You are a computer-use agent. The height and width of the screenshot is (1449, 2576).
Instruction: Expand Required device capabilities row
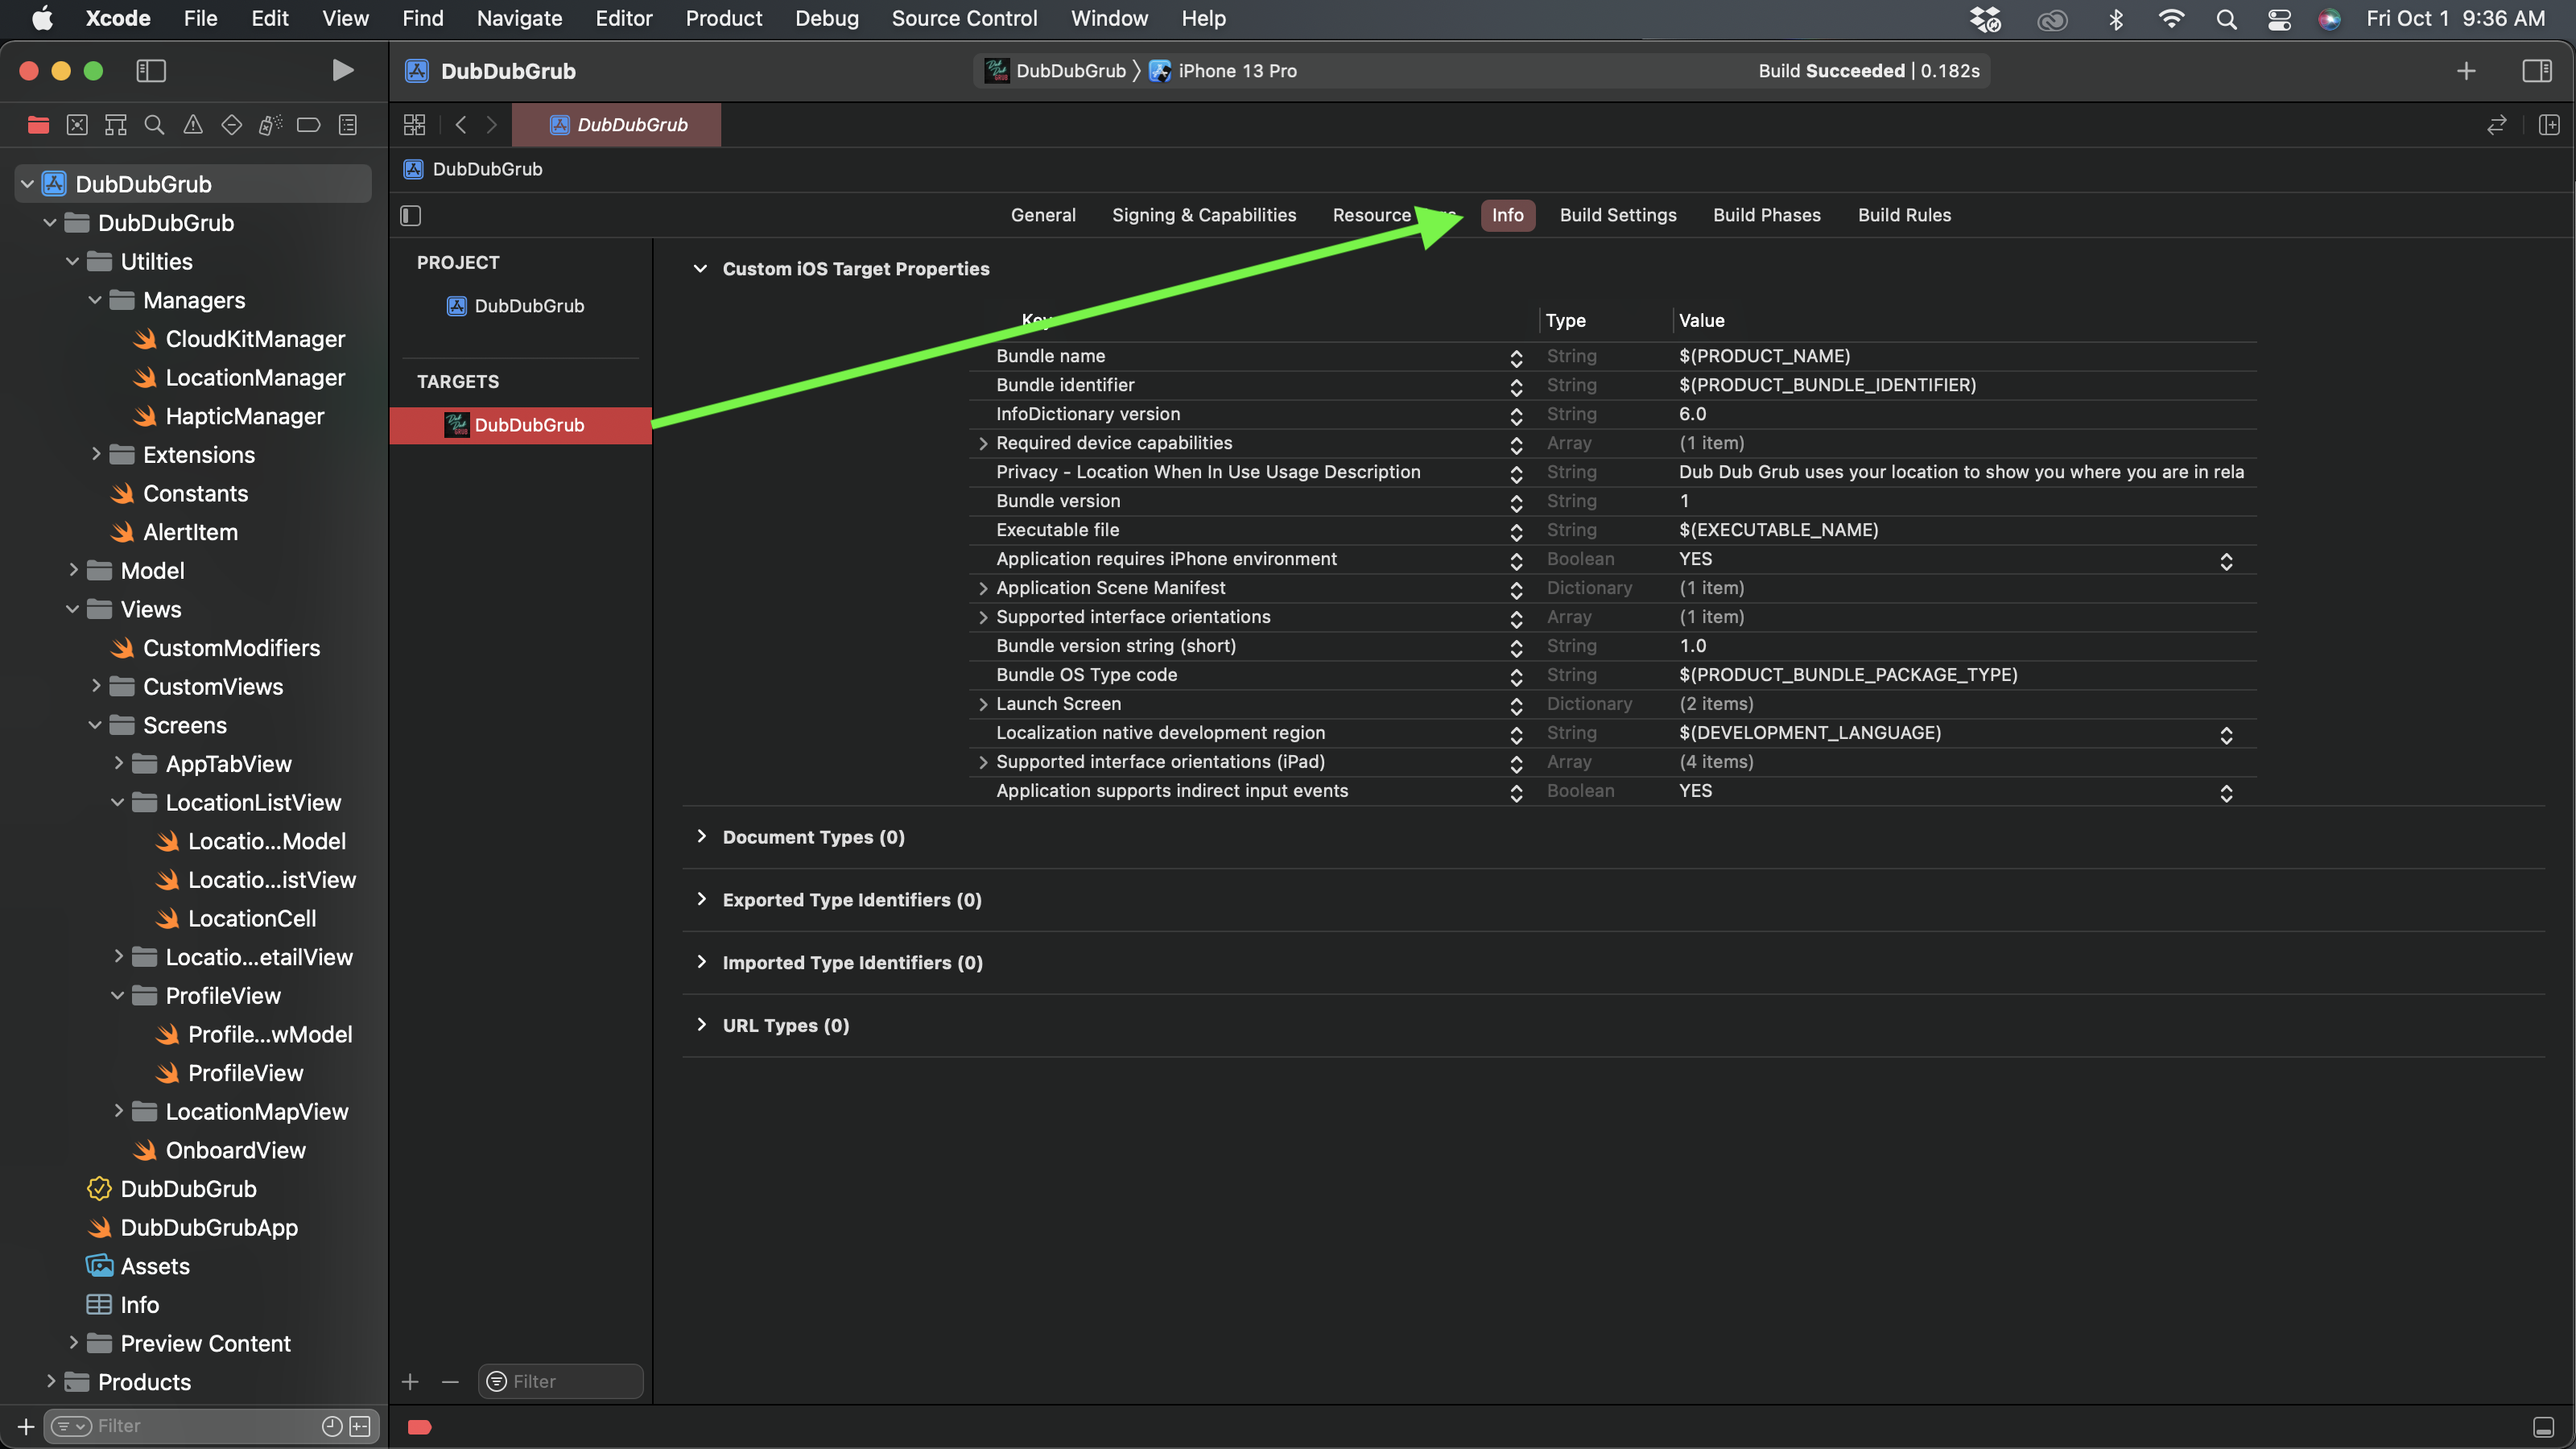[x=983, y=443]
